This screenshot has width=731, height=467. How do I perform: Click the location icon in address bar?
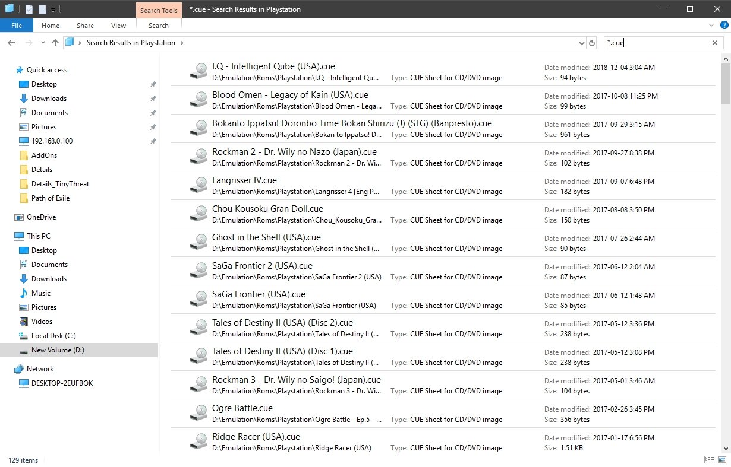point(70,43)
